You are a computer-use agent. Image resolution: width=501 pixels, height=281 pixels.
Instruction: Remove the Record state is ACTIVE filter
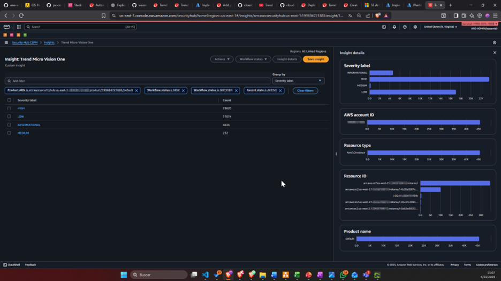point(280,91)
